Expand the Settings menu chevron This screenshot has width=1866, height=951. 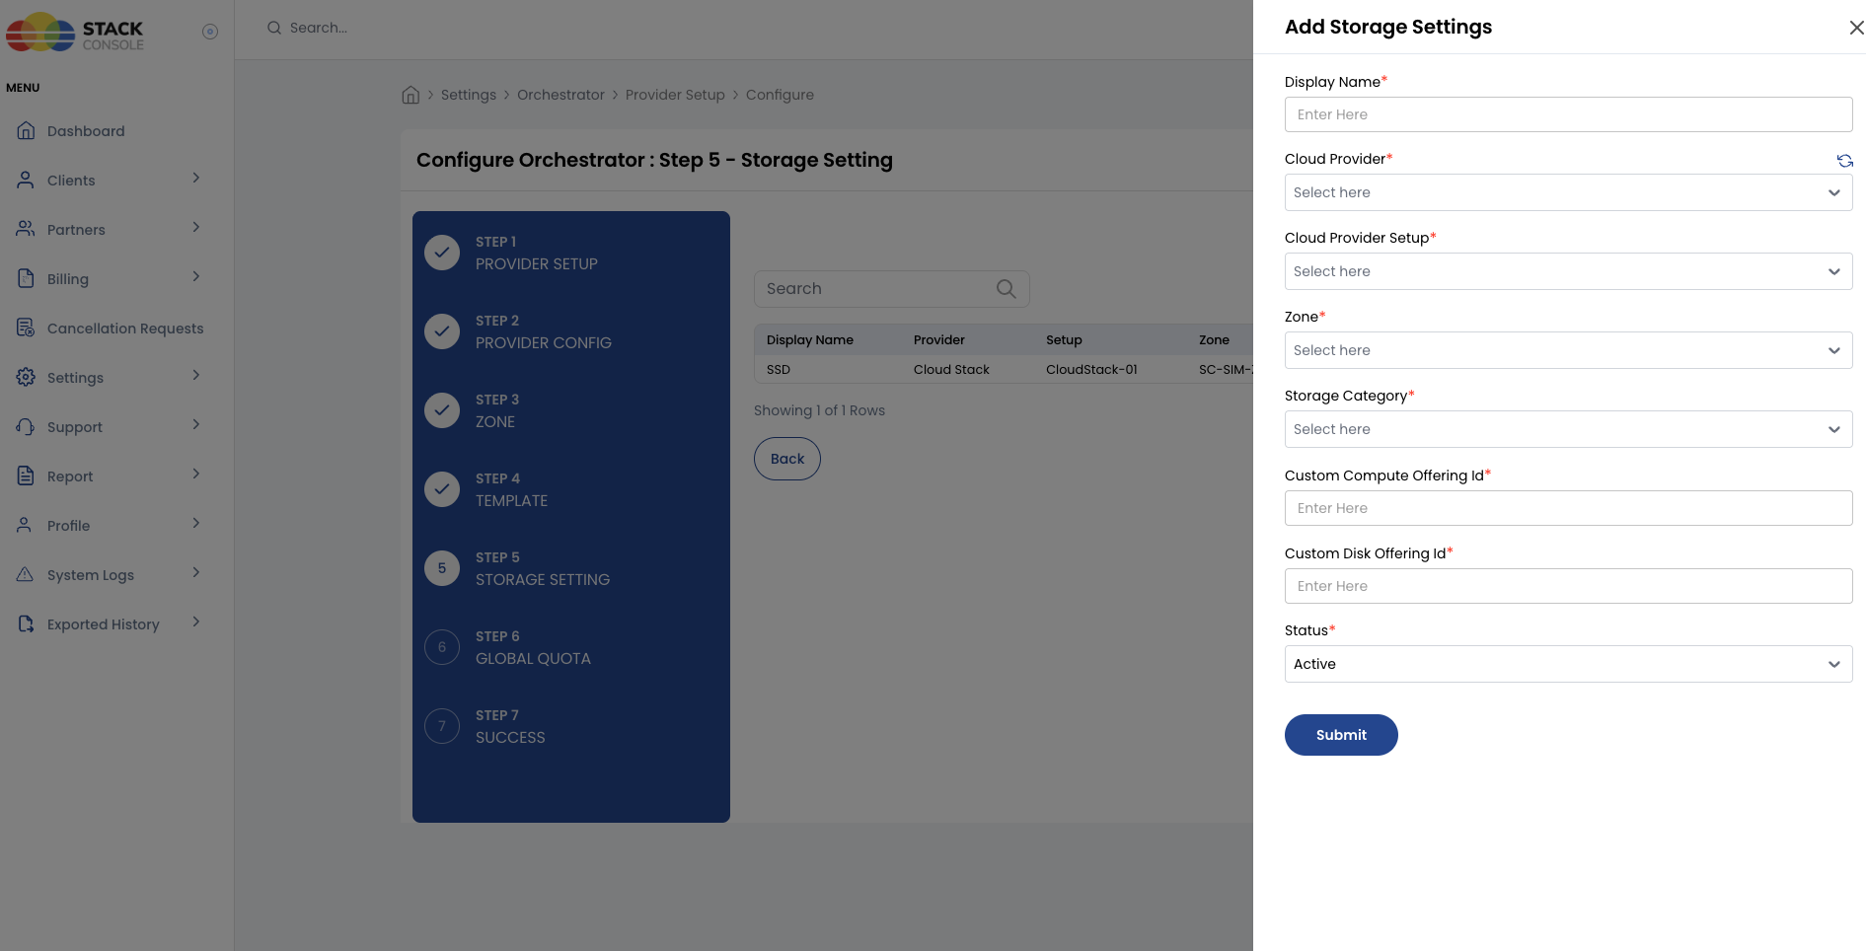[x=196, y=376]
